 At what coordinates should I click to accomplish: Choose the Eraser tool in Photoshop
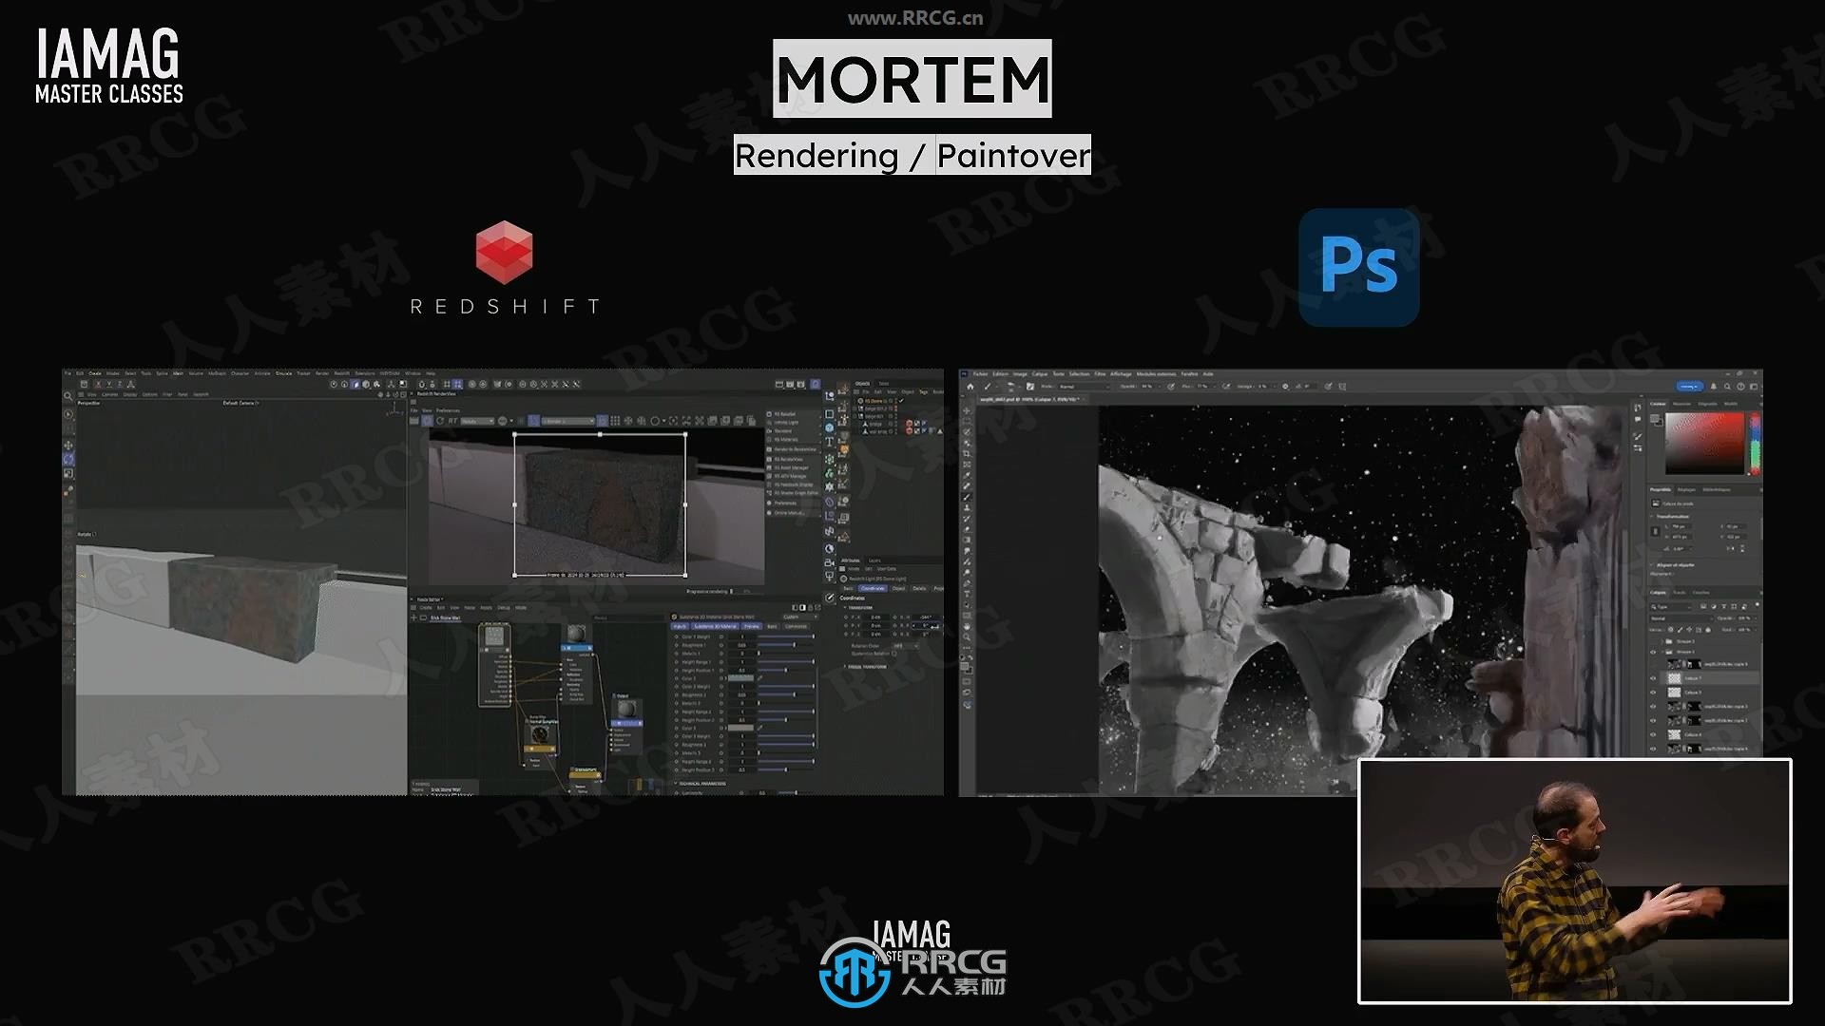pyautogui.click(x=968, y=530)
